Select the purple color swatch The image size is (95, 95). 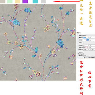click(25, 2)
